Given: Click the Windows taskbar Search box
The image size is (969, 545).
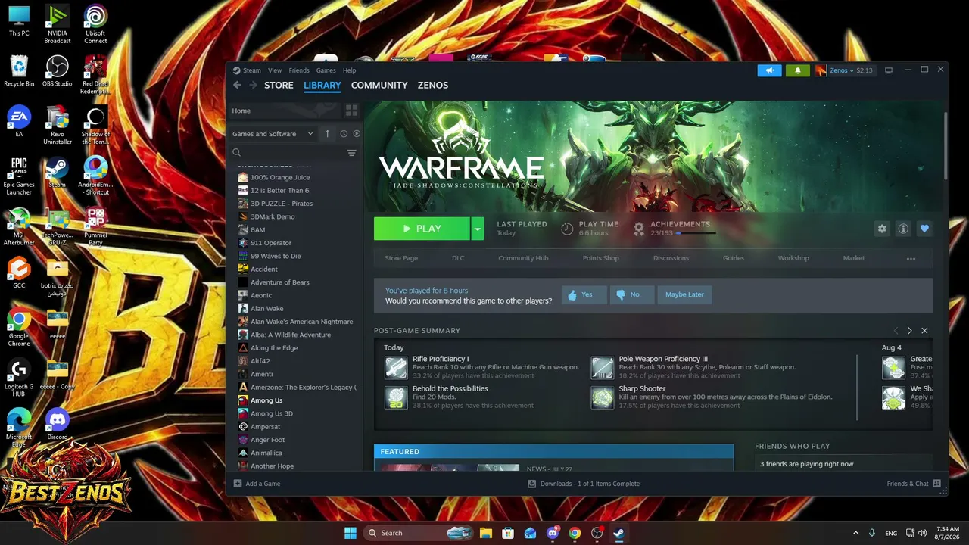Looking at the screenshot, I should click(419, 533).
